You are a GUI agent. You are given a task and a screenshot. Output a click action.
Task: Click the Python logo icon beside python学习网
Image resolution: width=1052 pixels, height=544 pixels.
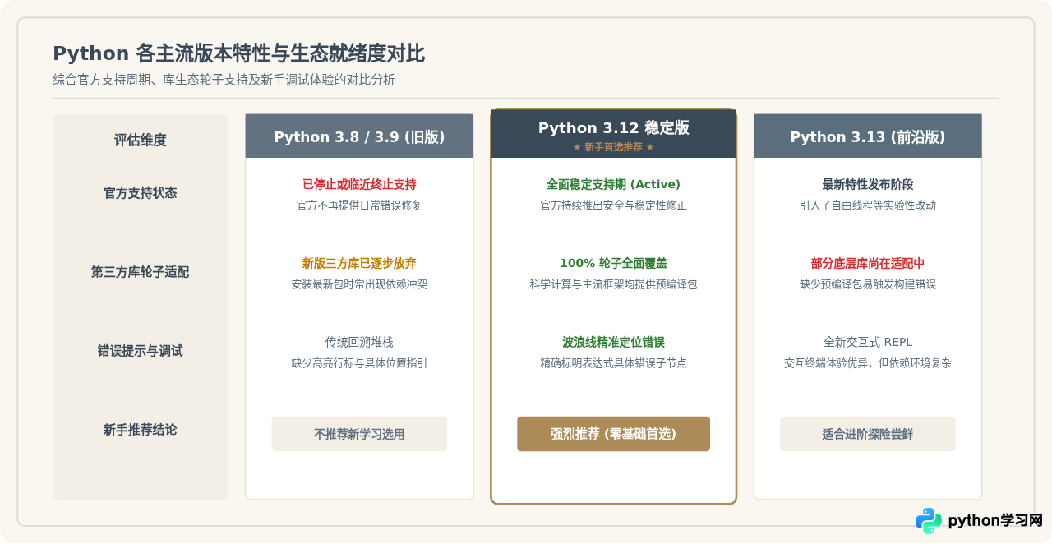(929, 520)
